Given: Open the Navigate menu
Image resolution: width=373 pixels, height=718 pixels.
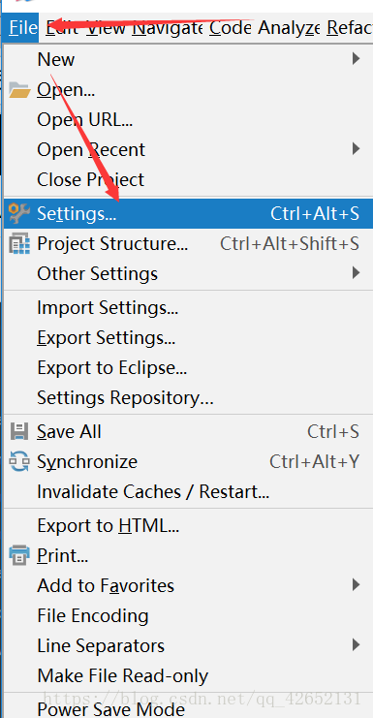Looking at the screenshot, I should pos(167,28).
